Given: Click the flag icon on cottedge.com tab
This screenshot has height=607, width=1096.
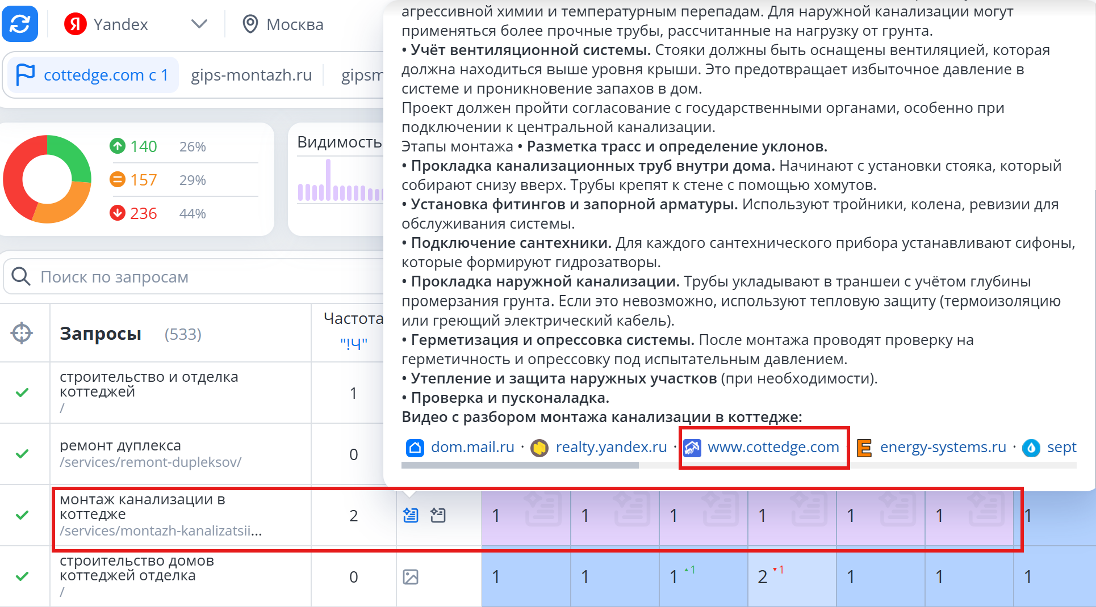Looking at the screenshot, I should [x=26, y=75].
